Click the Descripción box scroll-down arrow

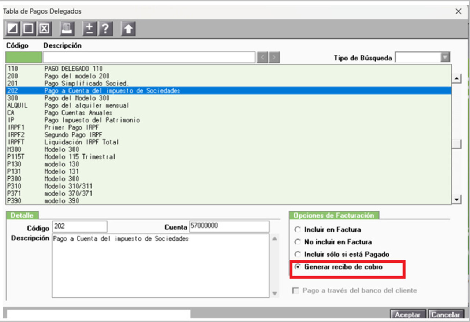275,293
